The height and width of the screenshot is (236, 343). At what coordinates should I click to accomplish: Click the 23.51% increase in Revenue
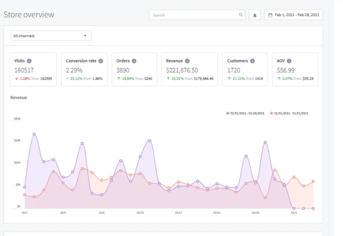coord(178,79)
